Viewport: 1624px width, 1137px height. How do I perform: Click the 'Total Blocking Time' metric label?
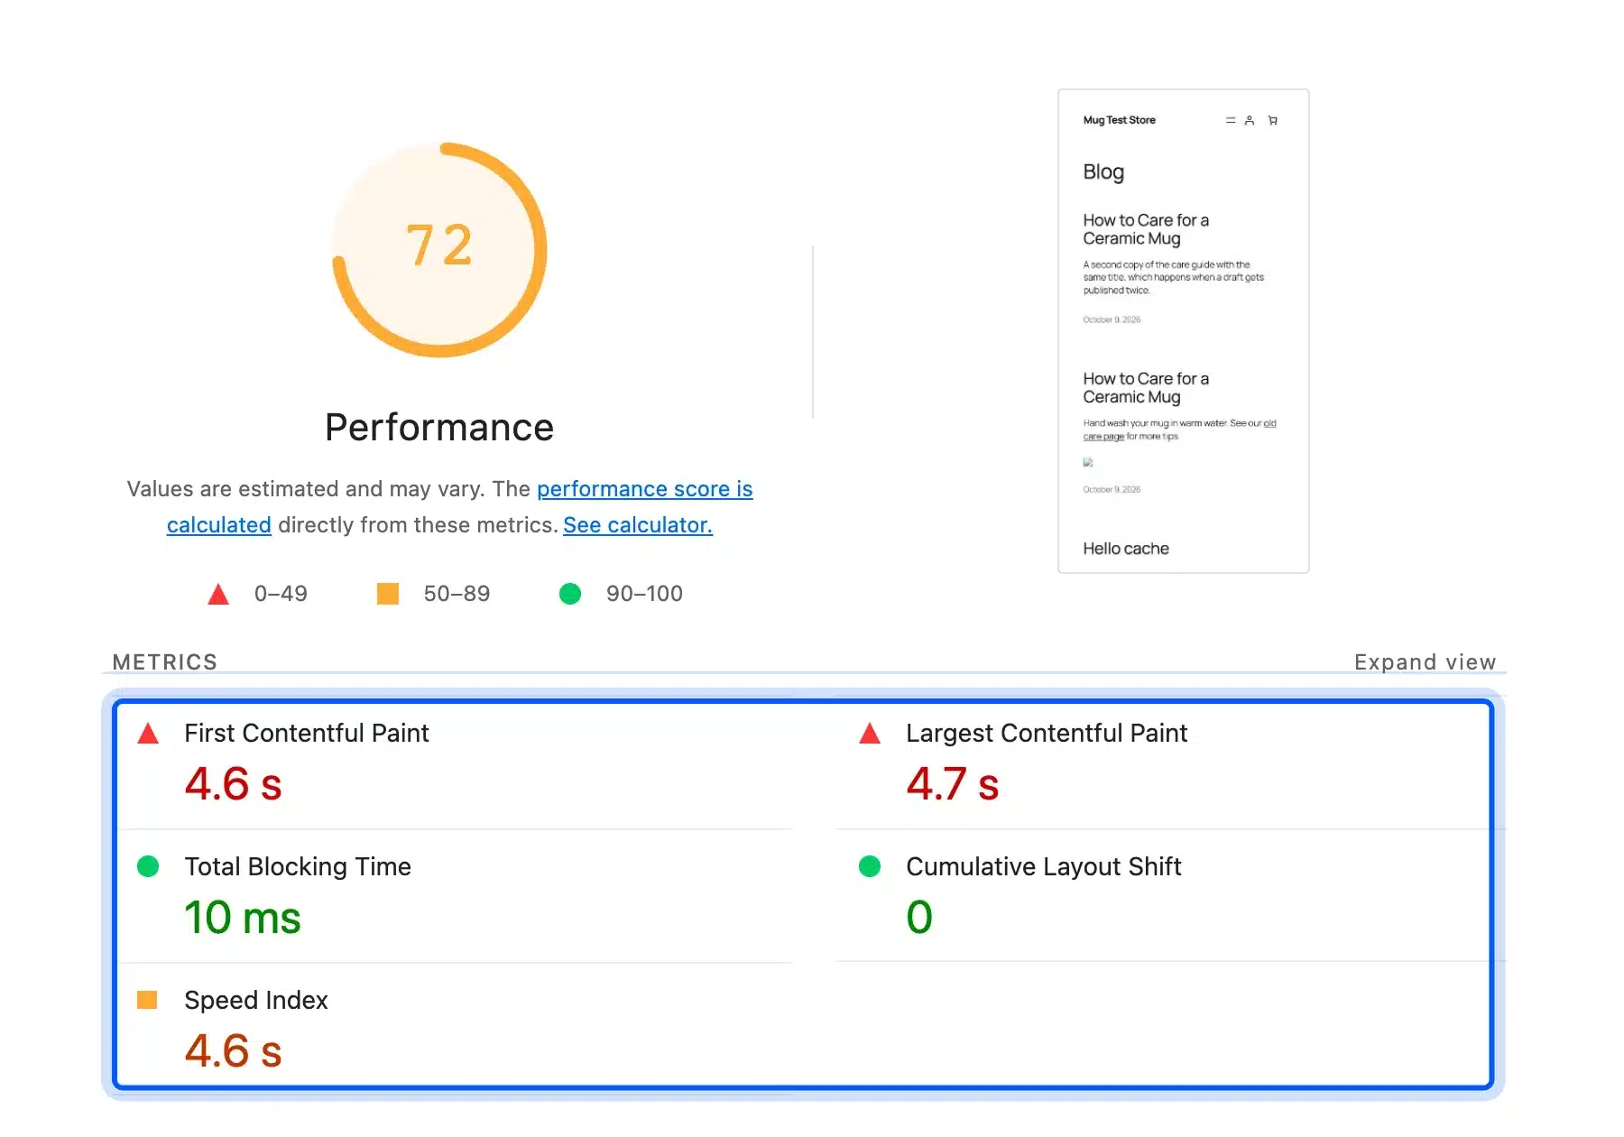click(298, 866)
